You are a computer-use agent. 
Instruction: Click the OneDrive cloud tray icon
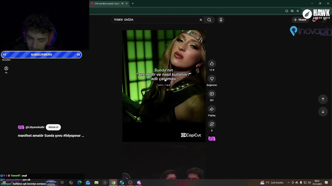click(297, 183)
